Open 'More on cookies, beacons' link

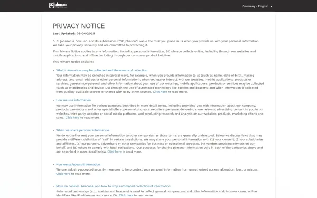click(113, 186)
